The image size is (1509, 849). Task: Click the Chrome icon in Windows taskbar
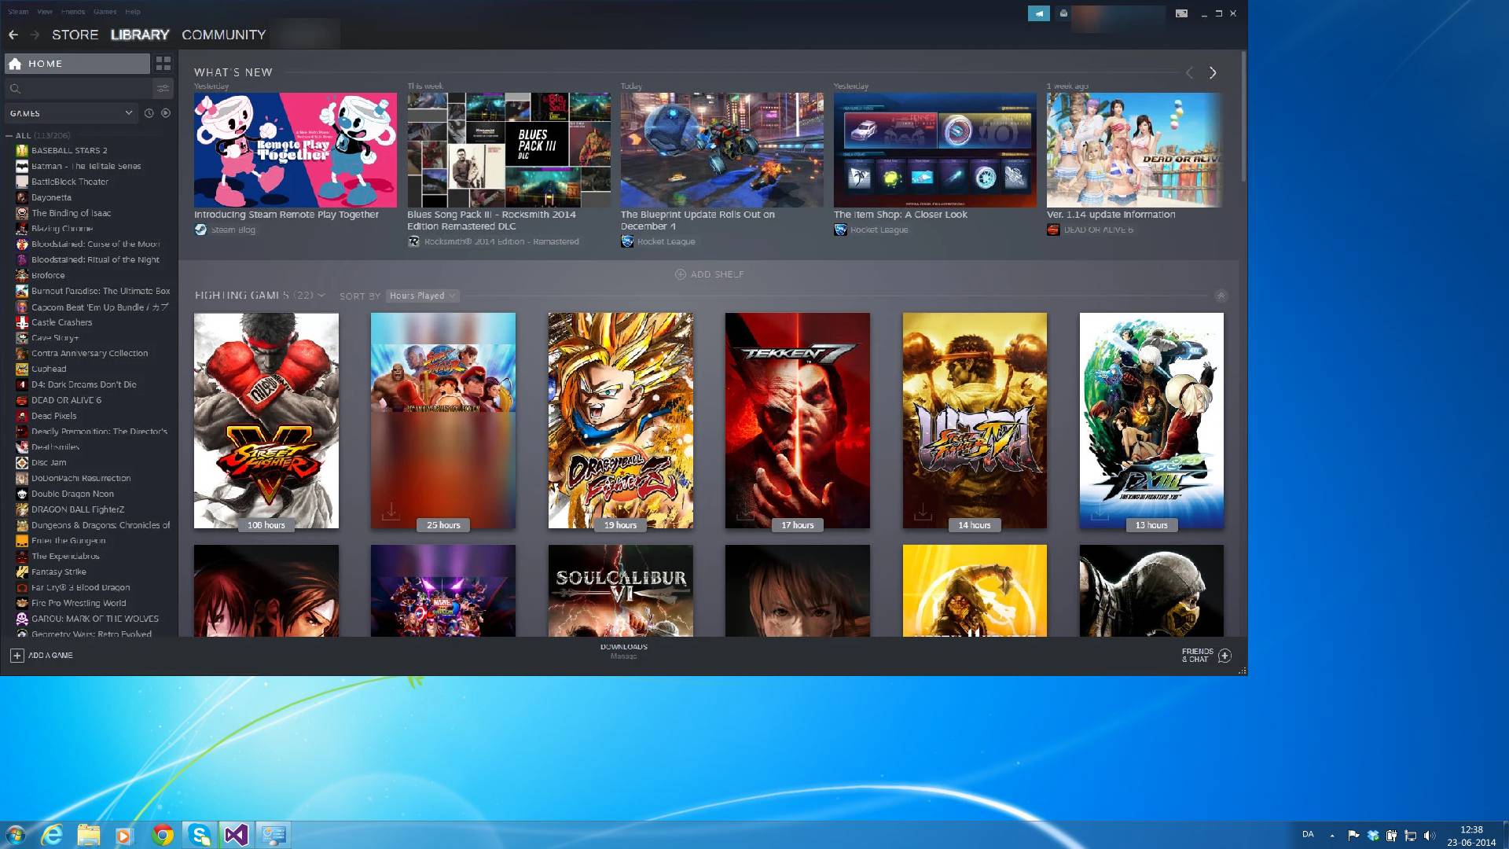pos(162,835)
